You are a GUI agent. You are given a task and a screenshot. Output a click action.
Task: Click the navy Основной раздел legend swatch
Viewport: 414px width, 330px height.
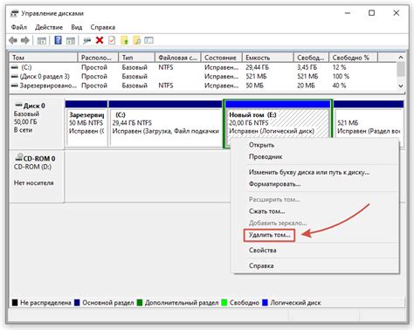click(x=77, y=303)
